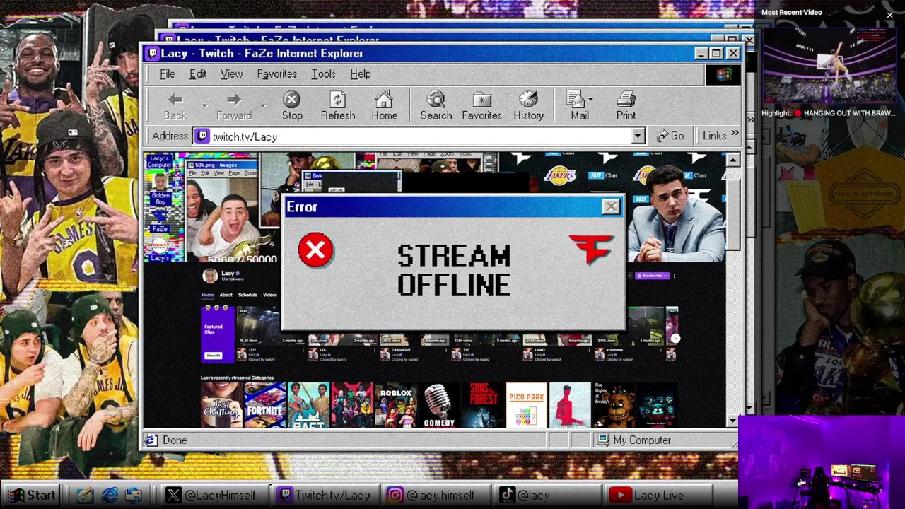Click the TikTok logo in taskbar
The height and width of the screenshot is (509, 905).
507,496
